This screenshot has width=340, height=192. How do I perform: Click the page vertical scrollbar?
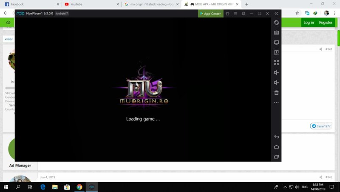338,38
